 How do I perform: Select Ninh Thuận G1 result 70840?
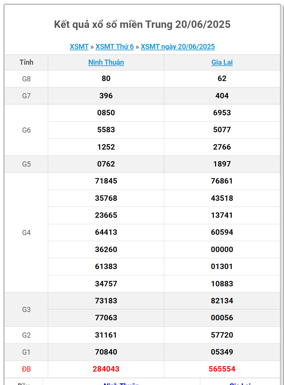click(x=106, y=352)
